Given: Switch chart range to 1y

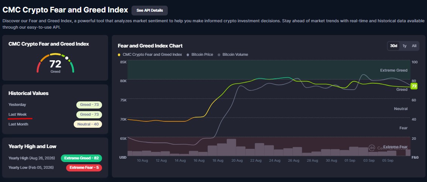Looking at the screenshot, I should [404, 46].
